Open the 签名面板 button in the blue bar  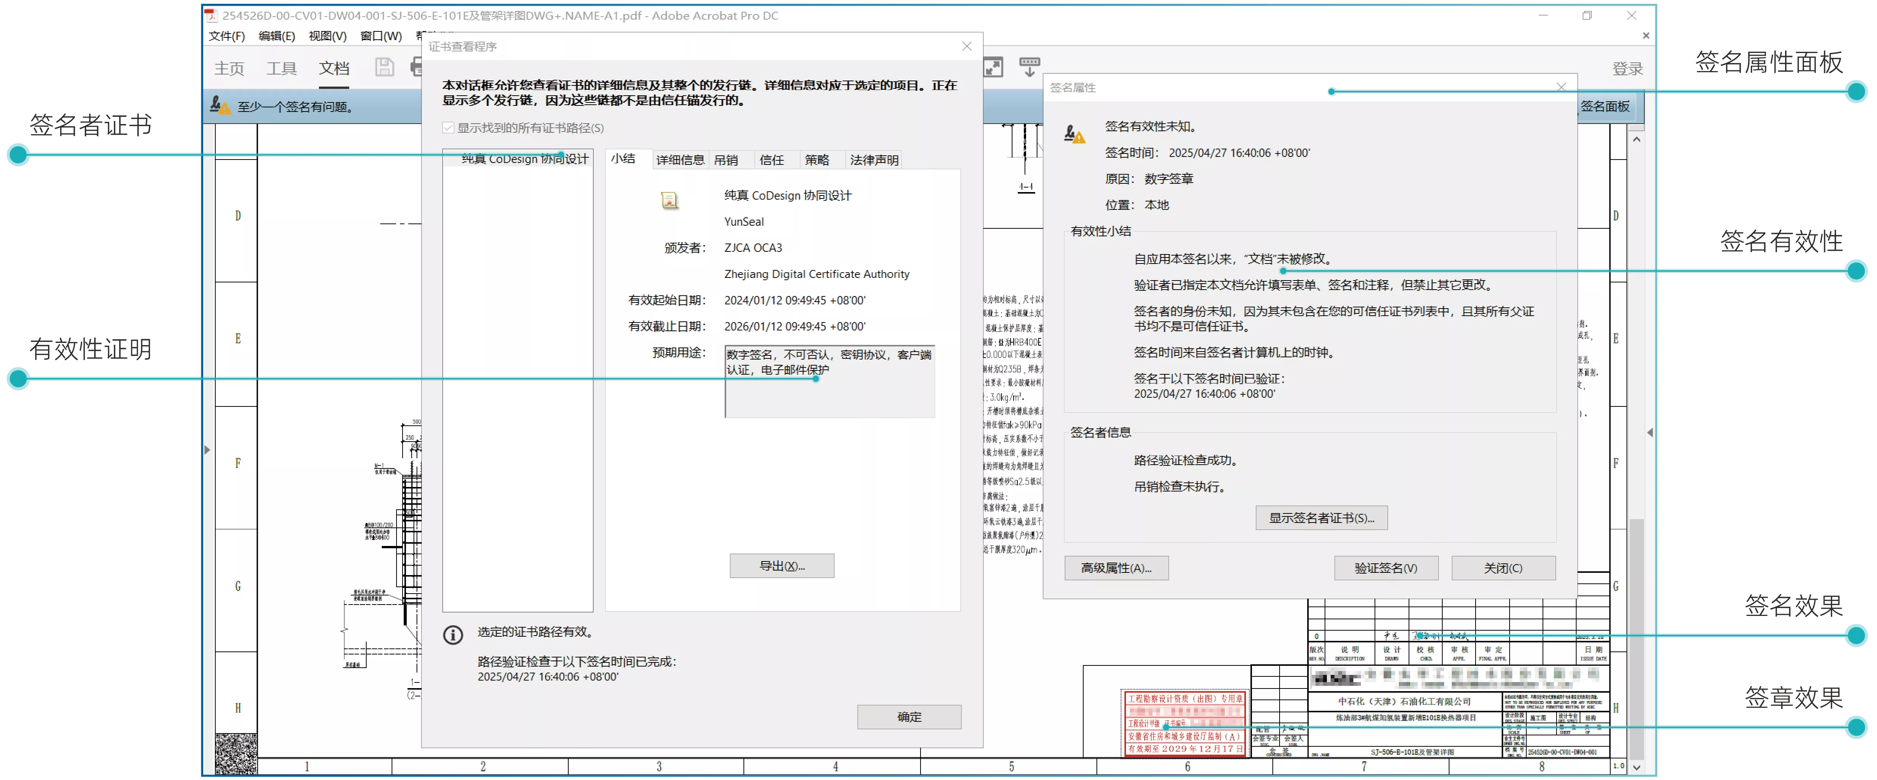1605,106
